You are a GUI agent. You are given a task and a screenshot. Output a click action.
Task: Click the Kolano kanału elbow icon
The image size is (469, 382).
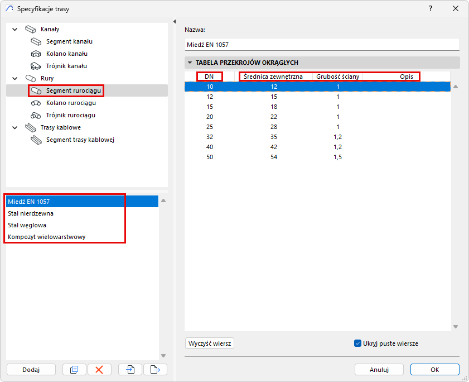pos(36,54)
